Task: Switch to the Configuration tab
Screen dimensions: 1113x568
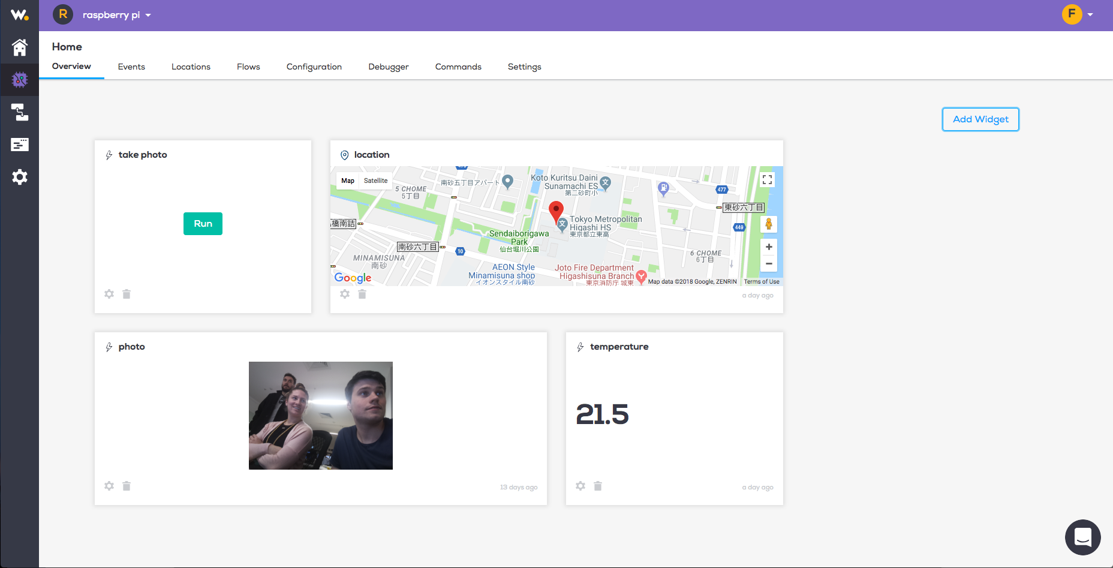Action: [314, 67]
